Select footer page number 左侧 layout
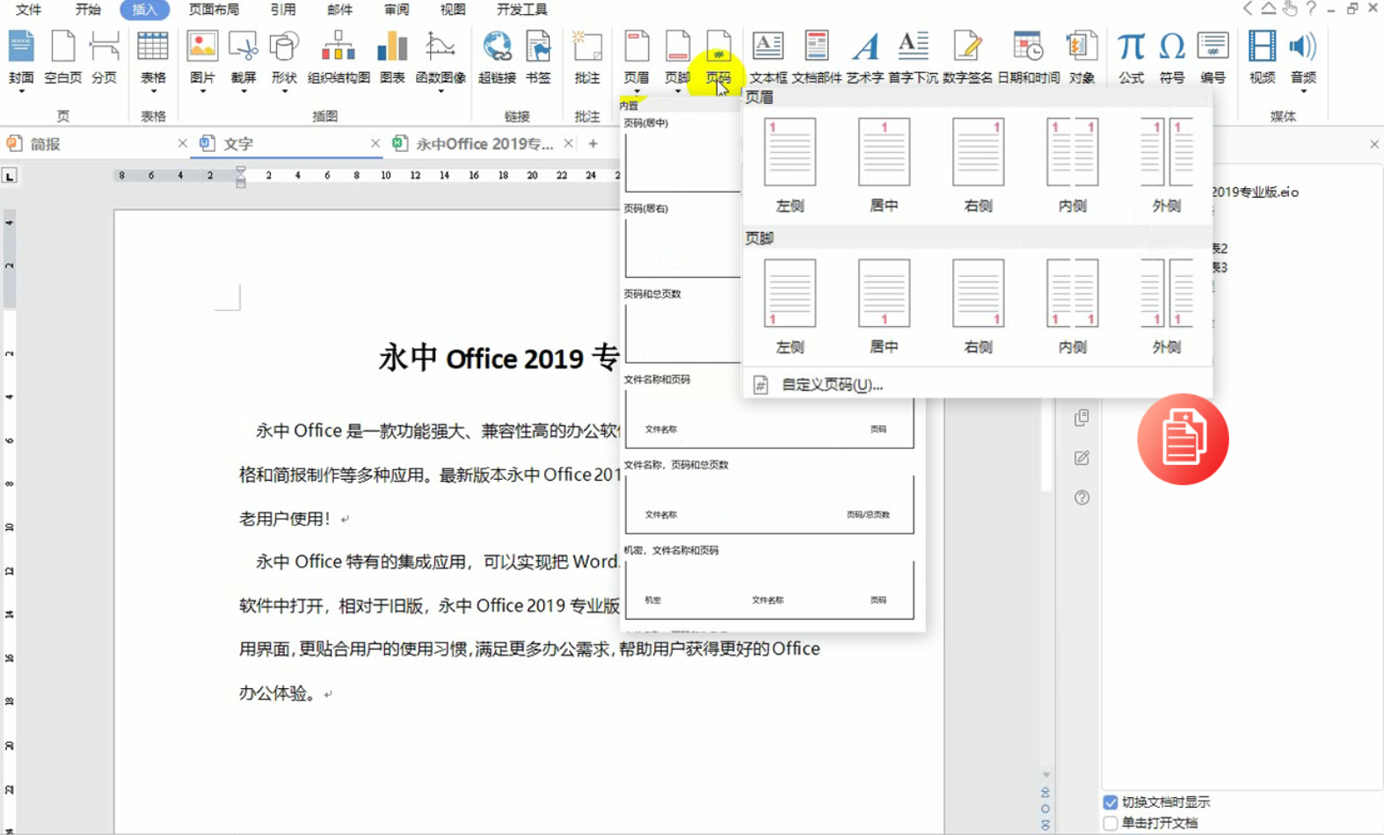Screen dimensions: 1384x835 coord(790,306)
